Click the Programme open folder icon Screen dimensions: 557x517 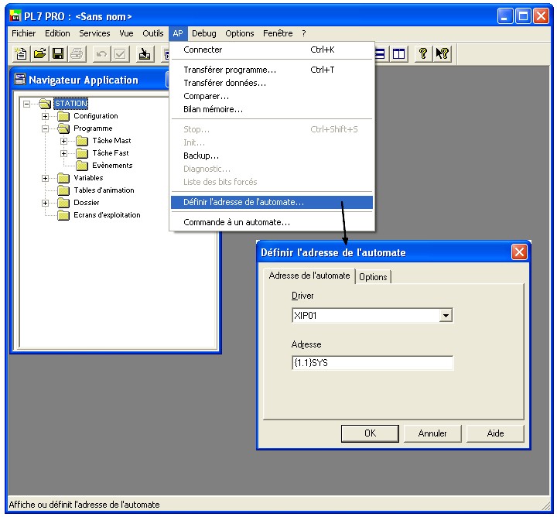[64, 128]
